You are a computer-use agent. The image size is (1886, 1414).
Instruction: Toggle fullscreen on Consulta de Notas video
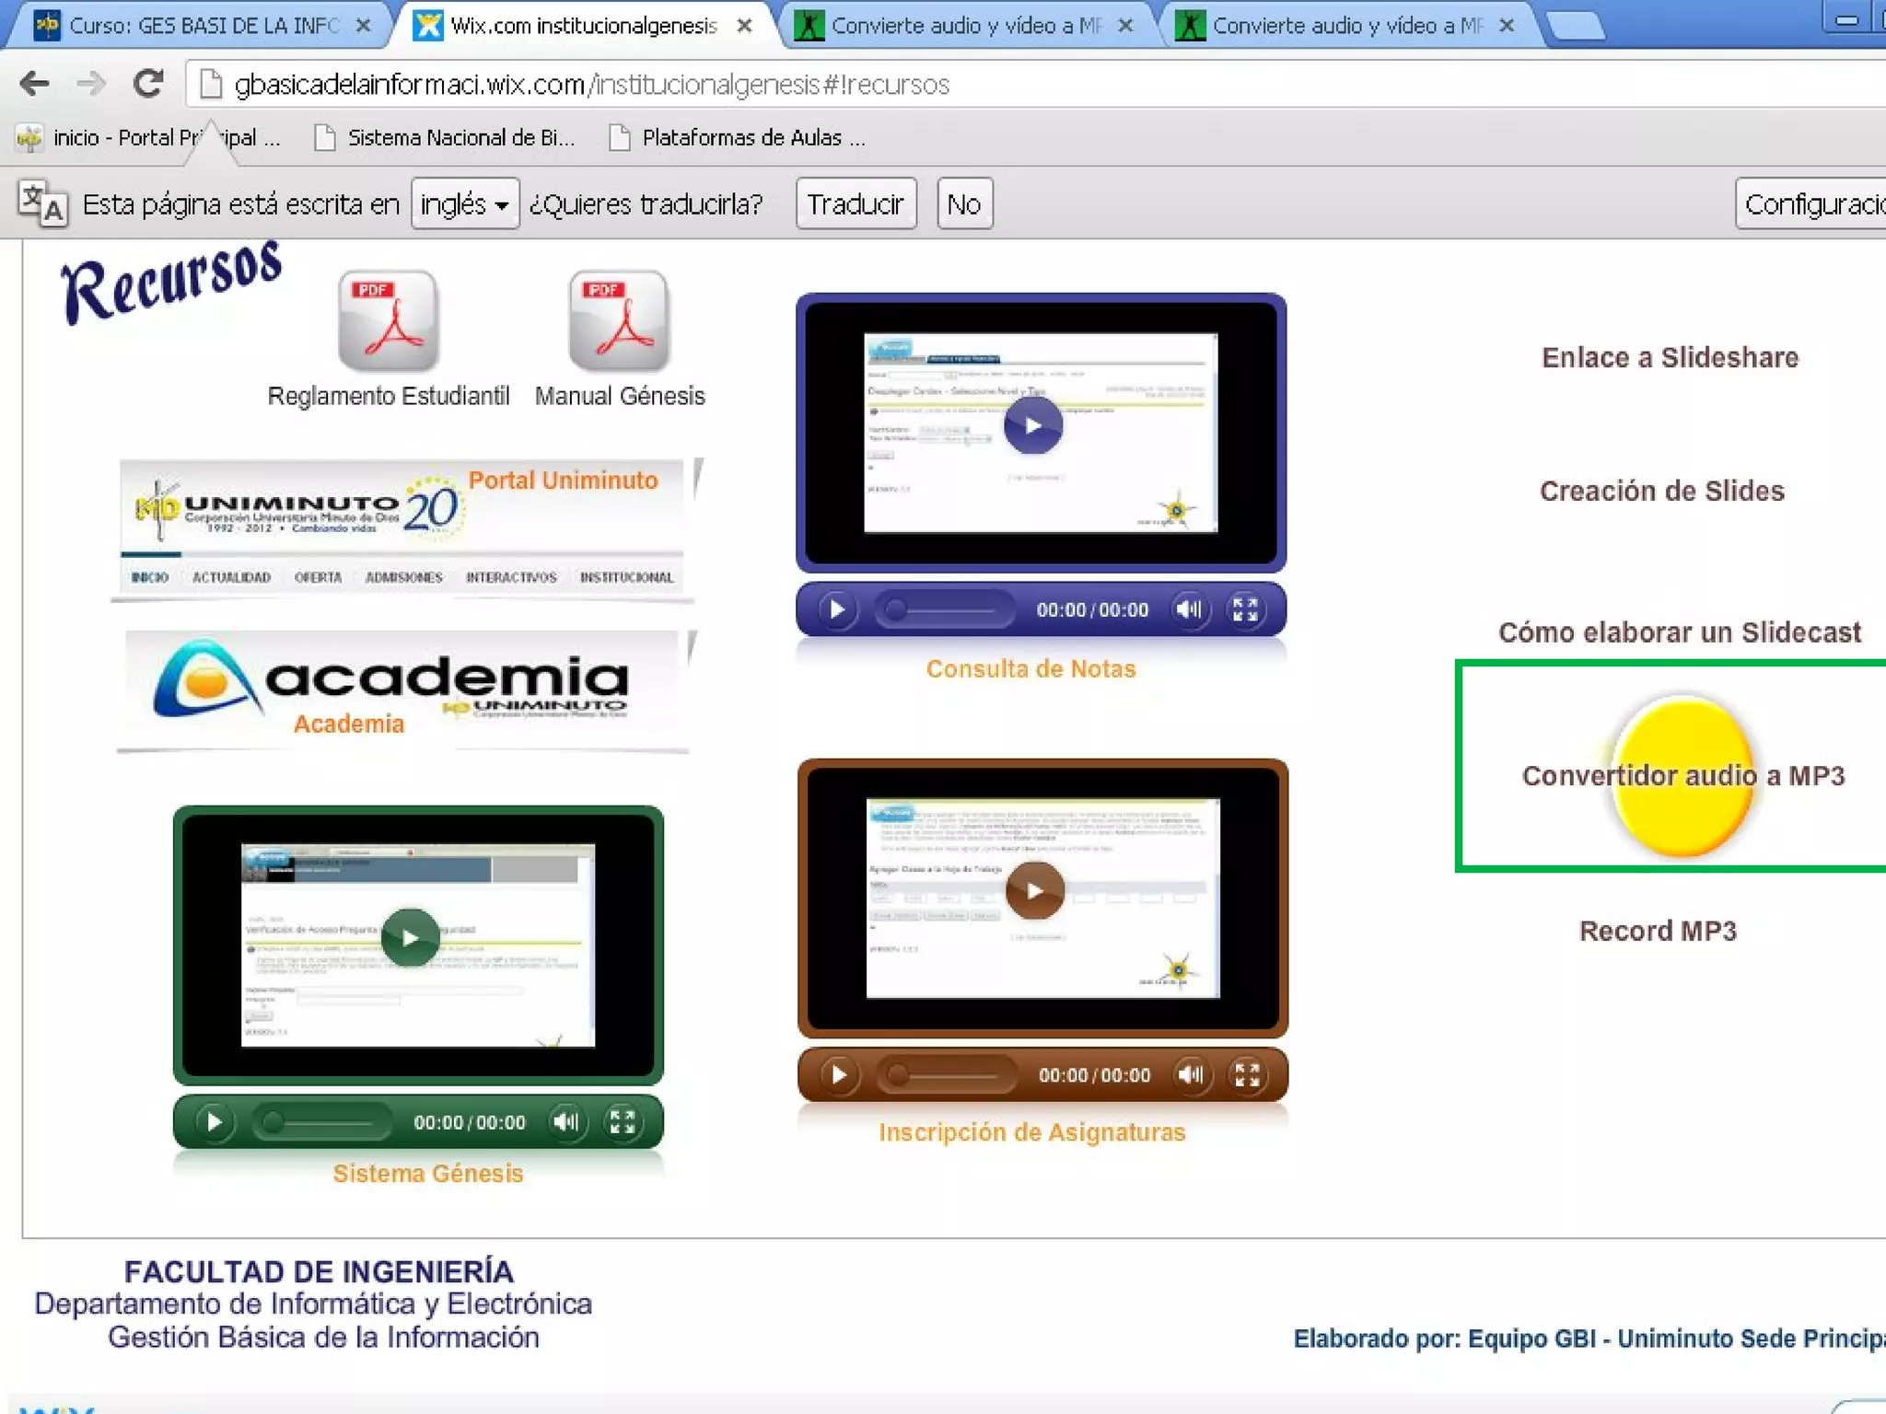(1245, 609)
